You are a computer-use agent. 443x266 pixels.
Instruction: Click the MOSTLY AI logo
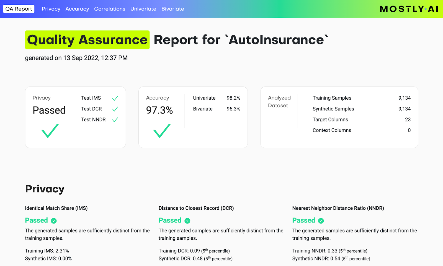point(409,9)
